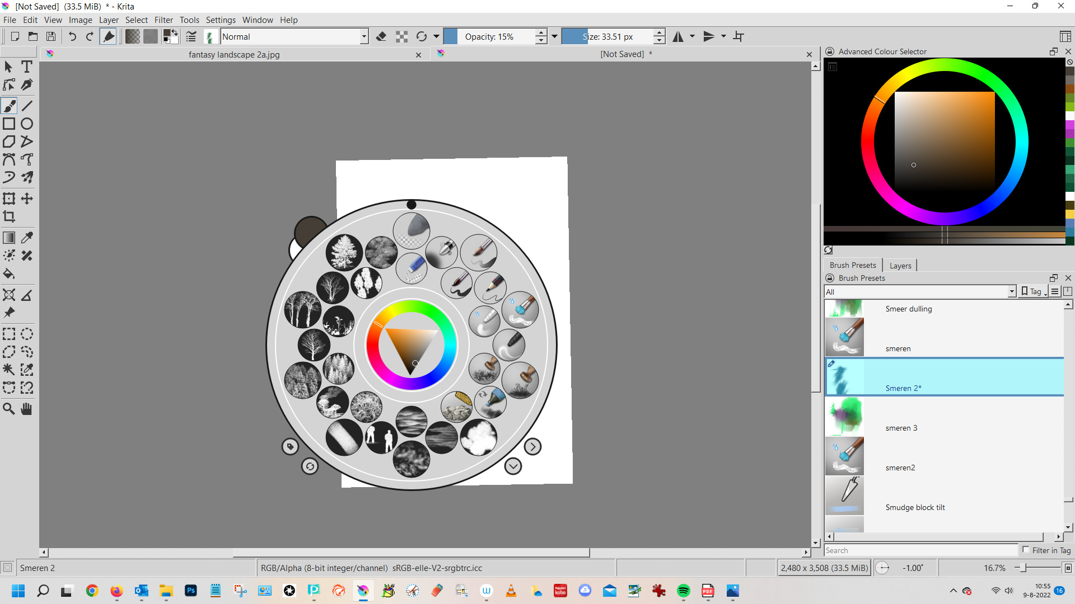Toggle preserve alpha checkerboard button

coord(401,37)
